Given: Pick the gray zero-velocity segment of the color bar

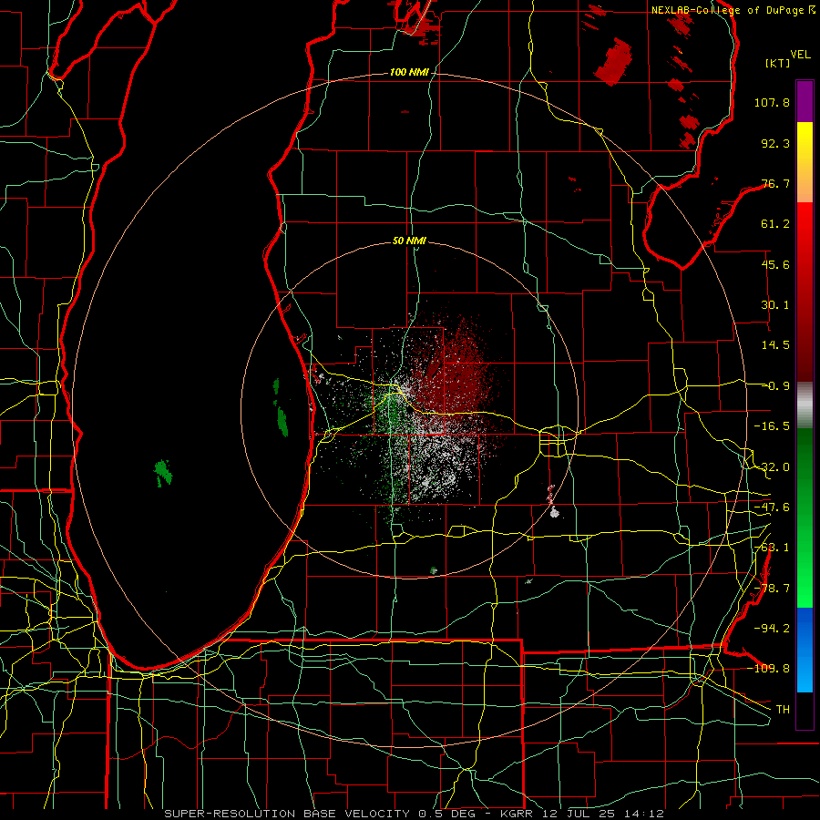Looking at the screenshot, I should click(x=805, y=405).
